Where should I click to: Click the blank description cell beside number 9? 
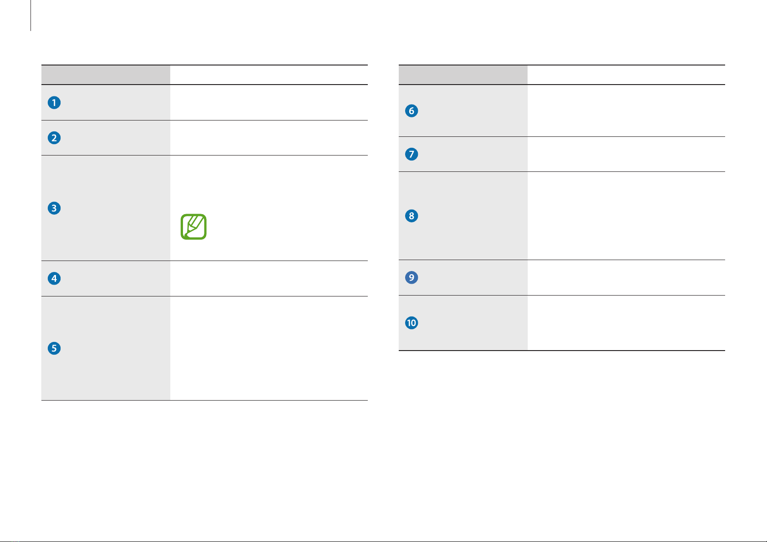[626, 278]
